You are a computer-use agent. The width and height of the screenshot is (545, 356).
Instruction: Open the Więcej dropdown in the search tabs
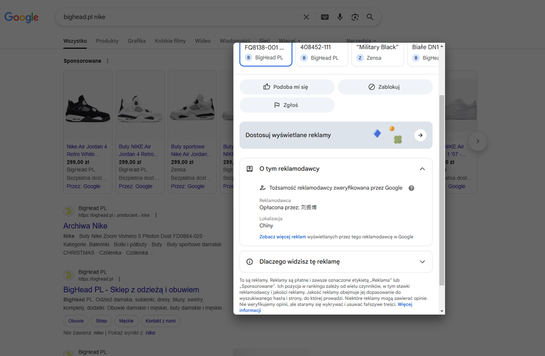pyautogui.click(x=289, y=41)
